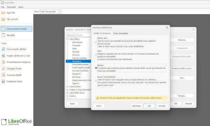
Task: Select Avanzate in options tree
Action: [76, 74]
